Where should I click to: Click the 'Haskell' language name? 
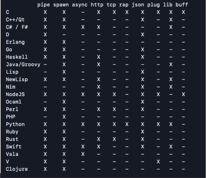[17, 57]
